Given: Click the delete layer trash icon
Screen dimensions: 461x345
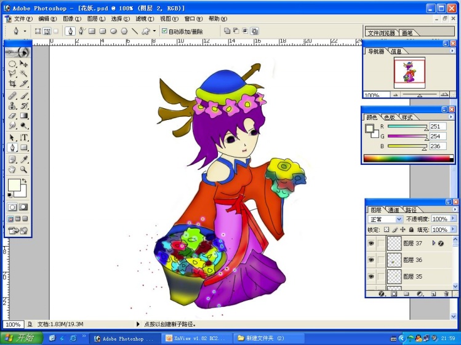Looking at the screenshot, I should (x=446, y=293).
